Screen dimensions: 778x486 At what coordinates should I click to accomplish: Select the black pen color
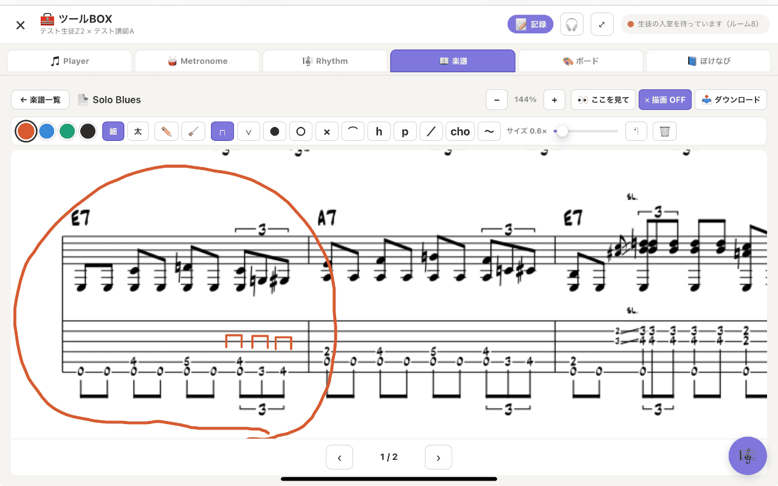(x=88, y=131)
